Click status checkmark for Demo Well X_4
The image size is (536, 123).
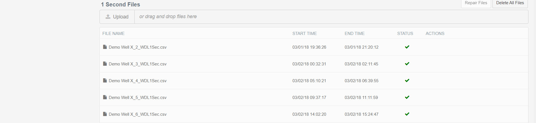pos(407,81)
